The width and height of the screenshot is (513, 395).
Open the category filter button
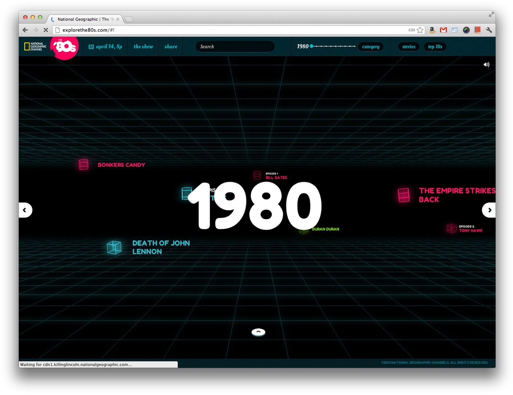click(x=371, y=47)
